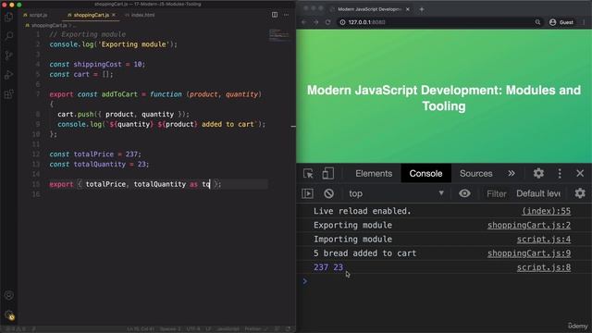This screenshot has width=592, height=333.
Task: Click the '237 23' console output
Action: point(328,267)
